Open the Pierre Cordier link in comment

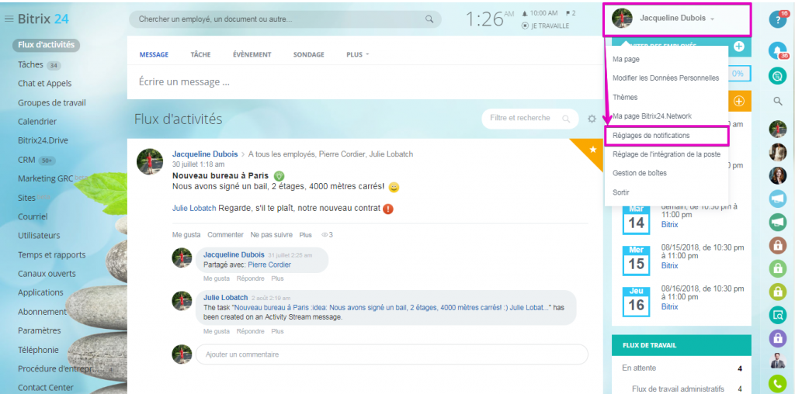coord(269,264)
